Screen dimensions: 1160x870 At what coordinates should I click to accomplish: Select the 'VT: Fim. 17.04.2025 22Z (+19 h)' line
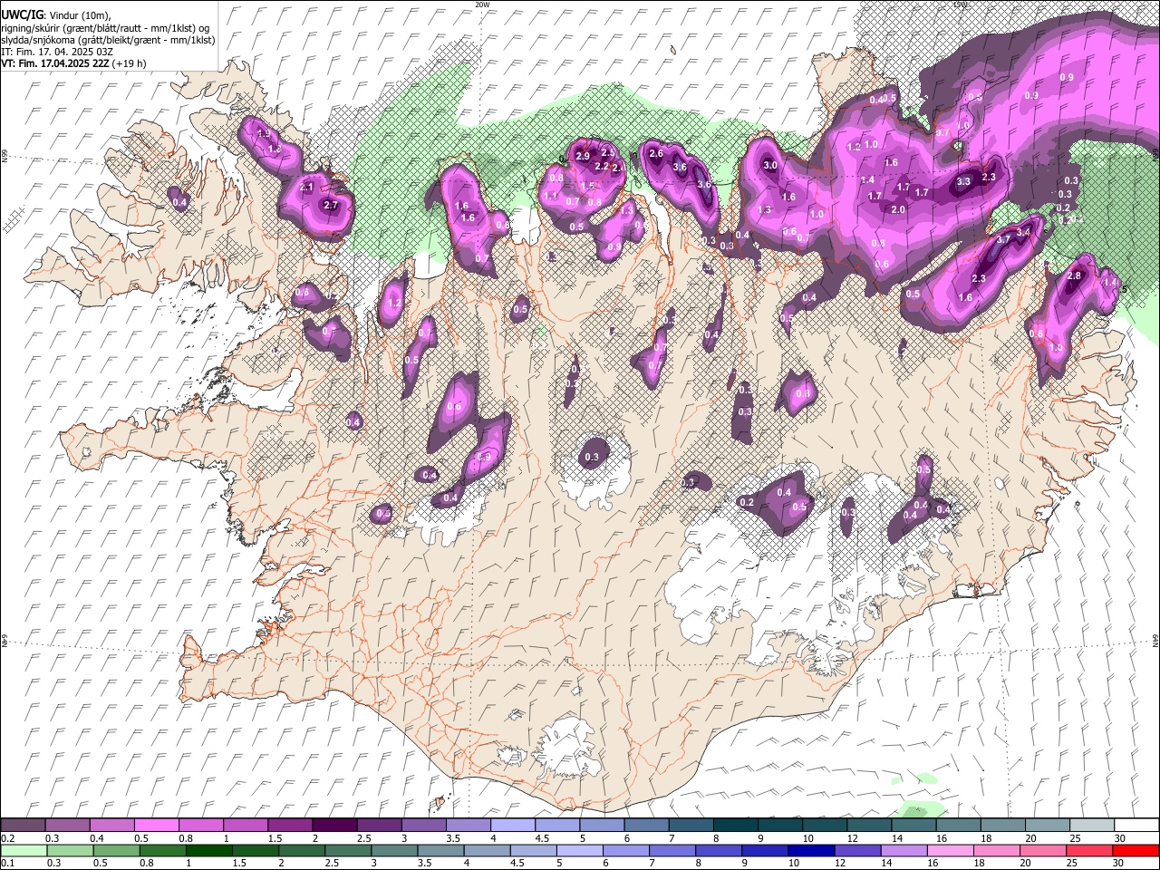[x=73, y=63]
